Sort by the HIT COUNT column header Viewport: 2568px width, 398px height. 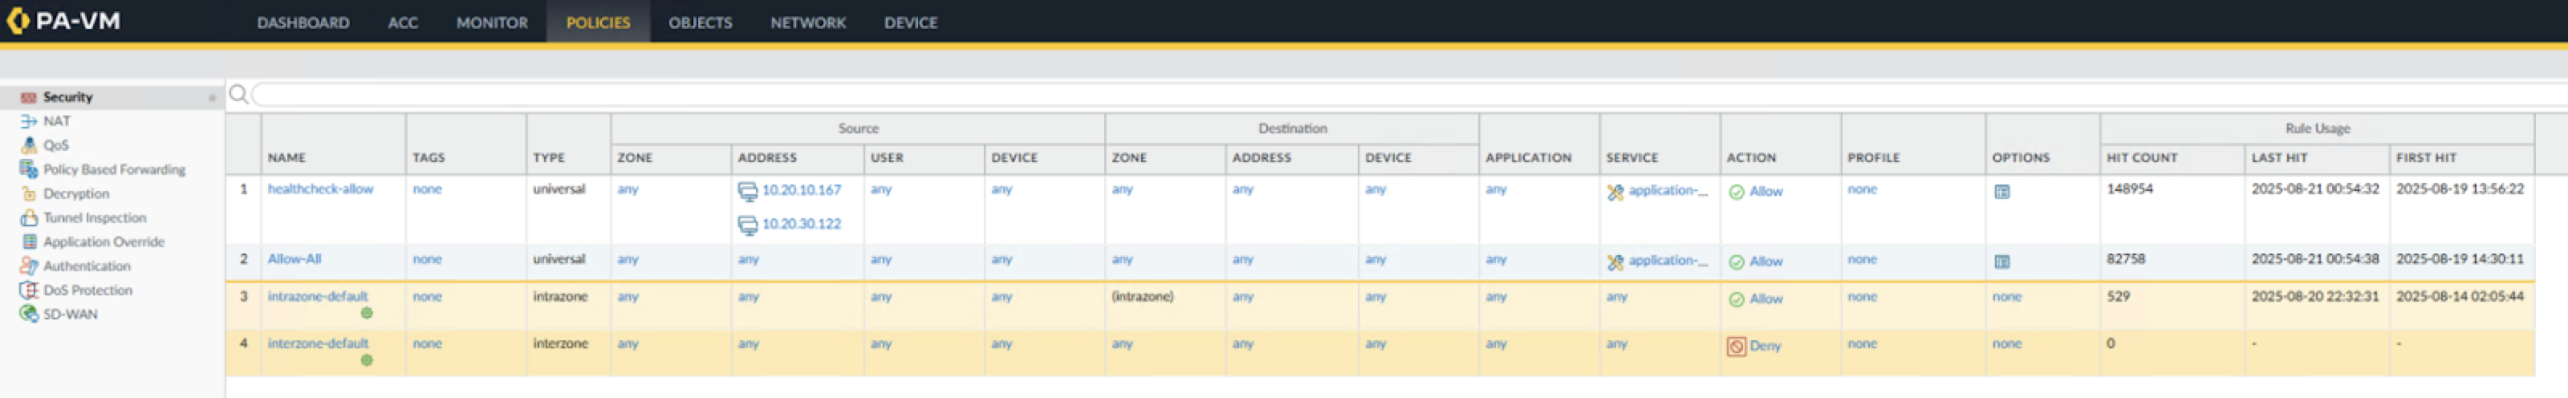coord(2141,157)
